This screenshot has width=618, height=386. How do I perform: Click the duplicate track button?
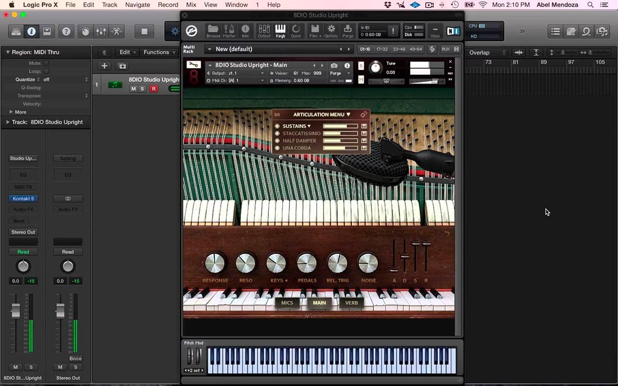[122, 66]
